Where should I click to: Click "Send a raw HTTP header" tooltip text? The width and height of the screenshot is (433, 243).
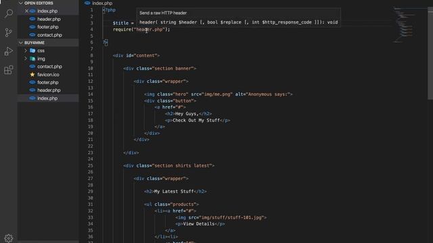point(163,13)
